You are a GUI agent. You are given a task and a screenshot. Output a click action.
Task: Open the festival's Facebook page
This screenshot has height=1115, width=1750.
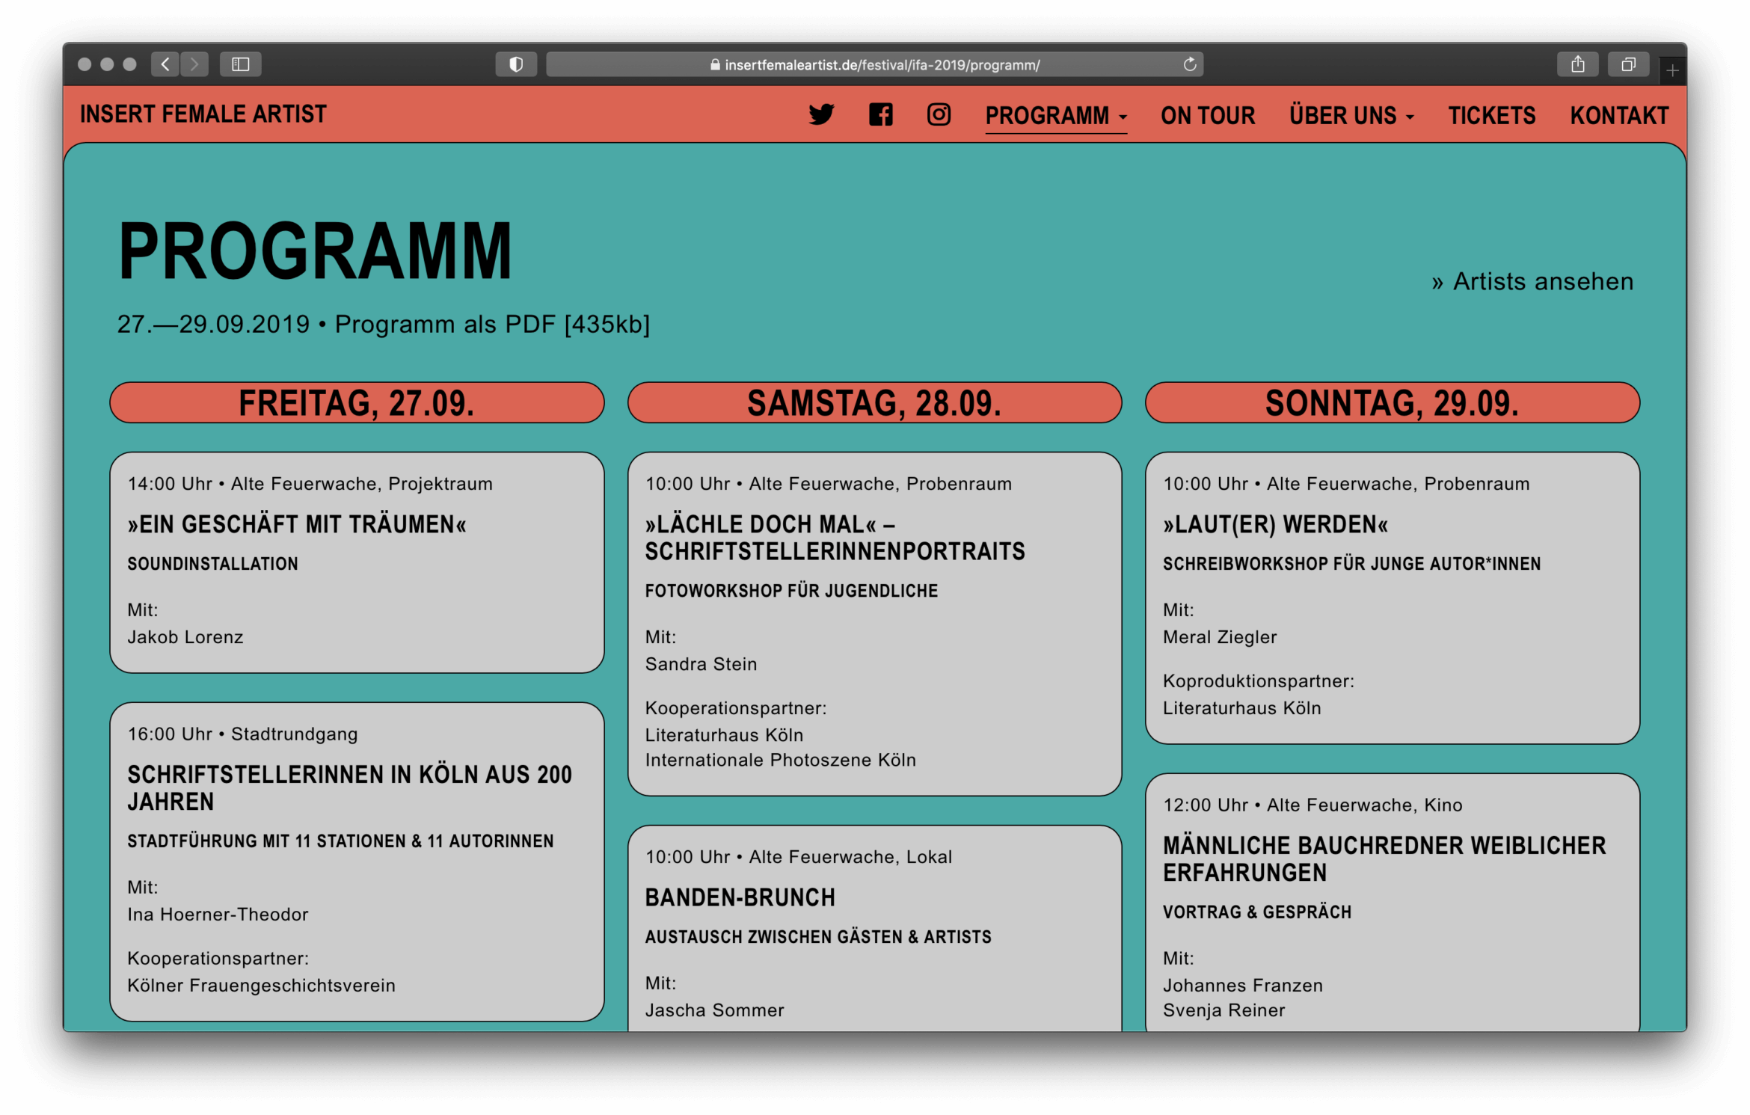[881, 115]
